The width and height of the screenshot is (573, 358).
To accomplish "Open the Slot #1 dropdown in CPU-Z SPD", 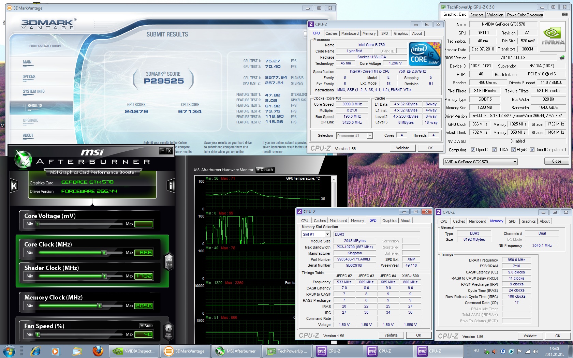I will 316,234.
